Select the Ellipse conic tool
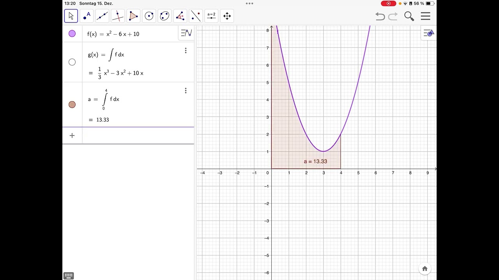This screenshot has width=499, height=280. 165,16
